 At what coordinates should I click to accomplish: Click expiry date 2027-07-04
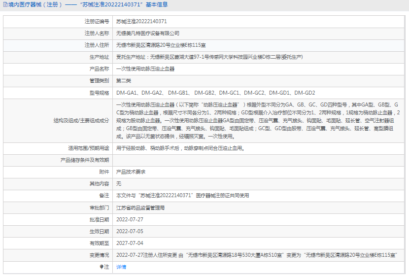point(130,243)
